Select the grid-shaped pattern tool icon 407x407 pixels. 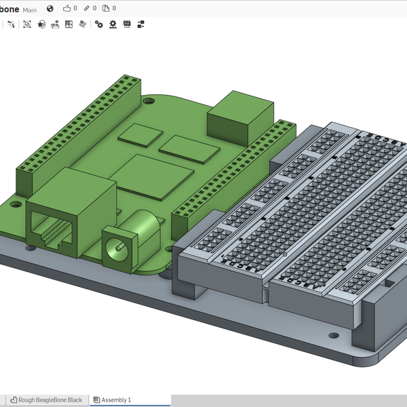tap(69, 24)
